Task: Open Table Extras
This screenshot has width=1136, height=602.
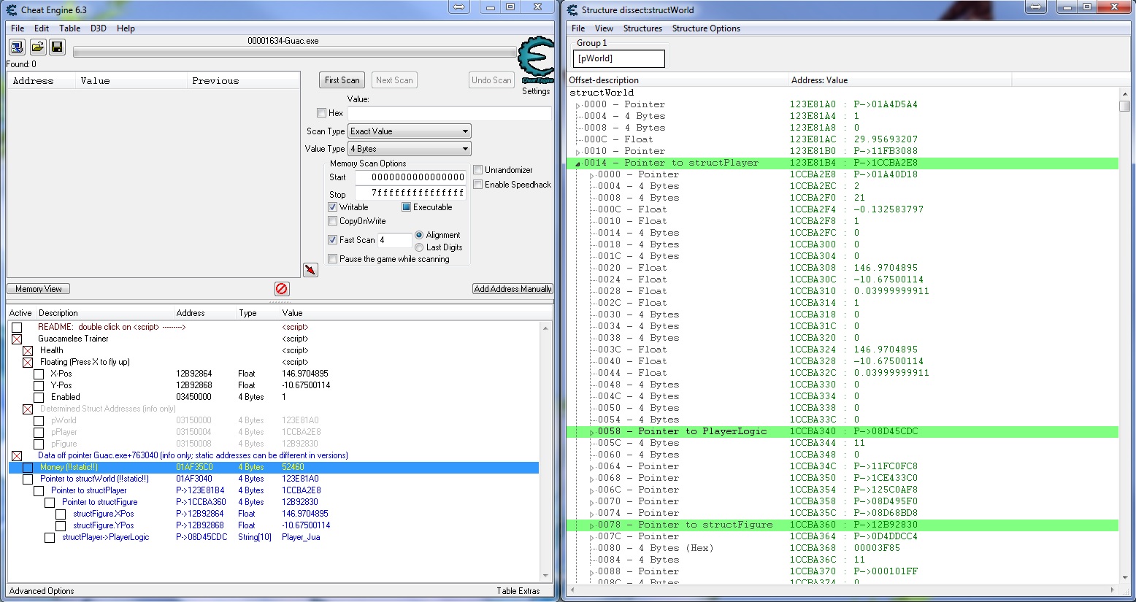Action: (x=518, y=591)
